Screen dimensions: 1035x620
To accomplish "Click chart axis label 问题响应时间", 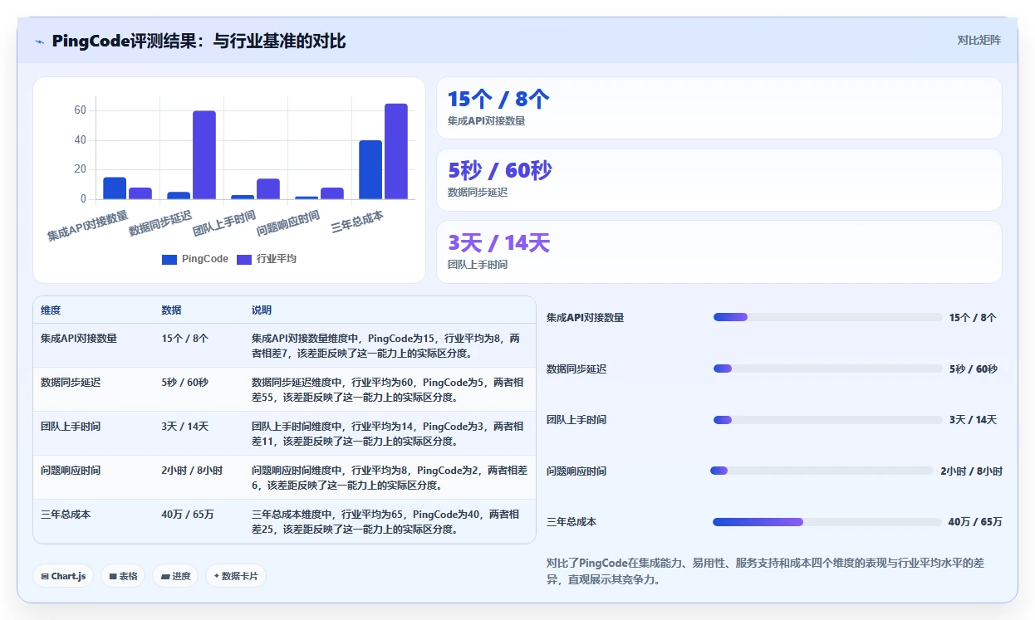I will (288, 224).
